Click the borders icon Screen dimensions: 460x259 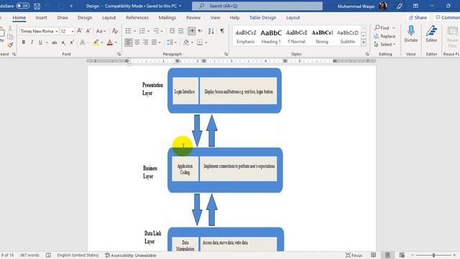pyautogui.click(x=200, y=42)
